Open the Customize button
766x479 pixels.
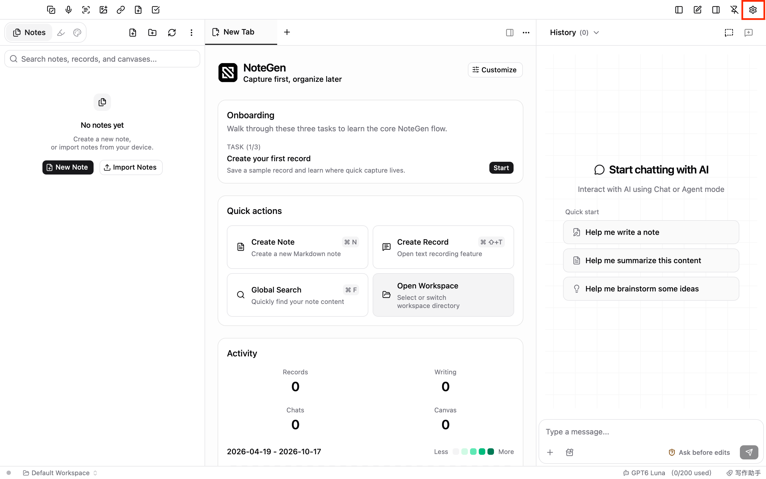coord(495,70)
